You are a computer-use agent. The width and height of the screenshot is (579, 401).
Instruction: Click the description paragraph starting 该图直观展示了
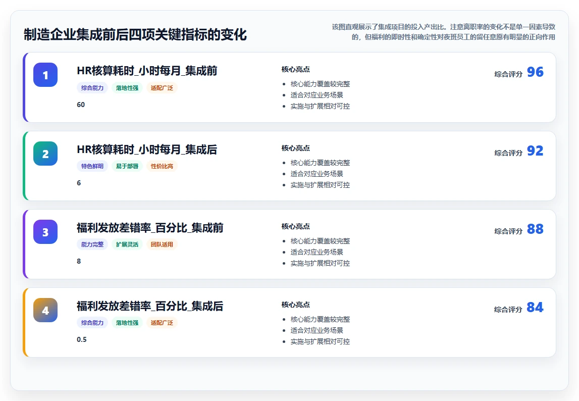(x=444, y=32)
